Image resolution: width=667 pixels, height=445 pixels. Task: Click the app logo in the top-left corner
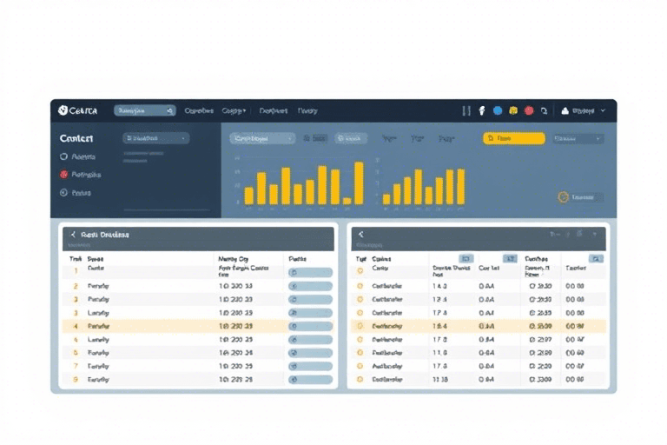click(63, 110)
